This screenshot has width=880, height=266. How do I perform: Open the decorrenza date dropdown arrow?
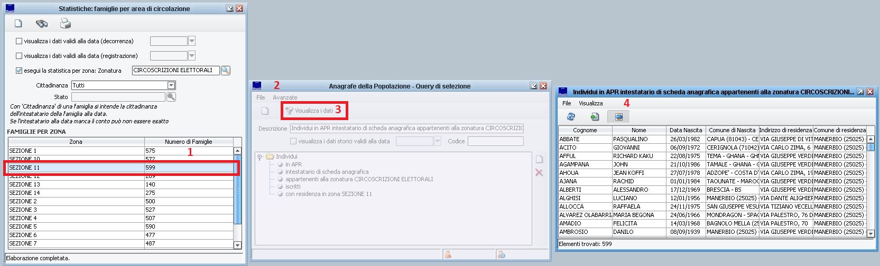point(192,41)
